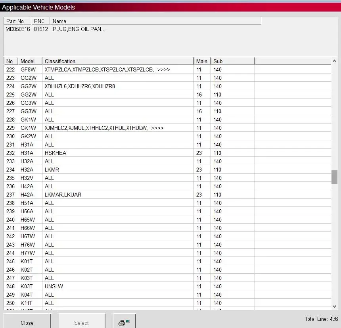Click the vertical scrollbar thumb
The width and height of the screenshot is (341, 328).
334,177
